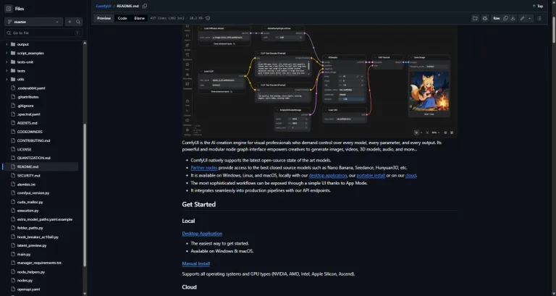Open alembic.ini in file tree
This screenshot has height=296, width=556.
(x=26, y=185)
